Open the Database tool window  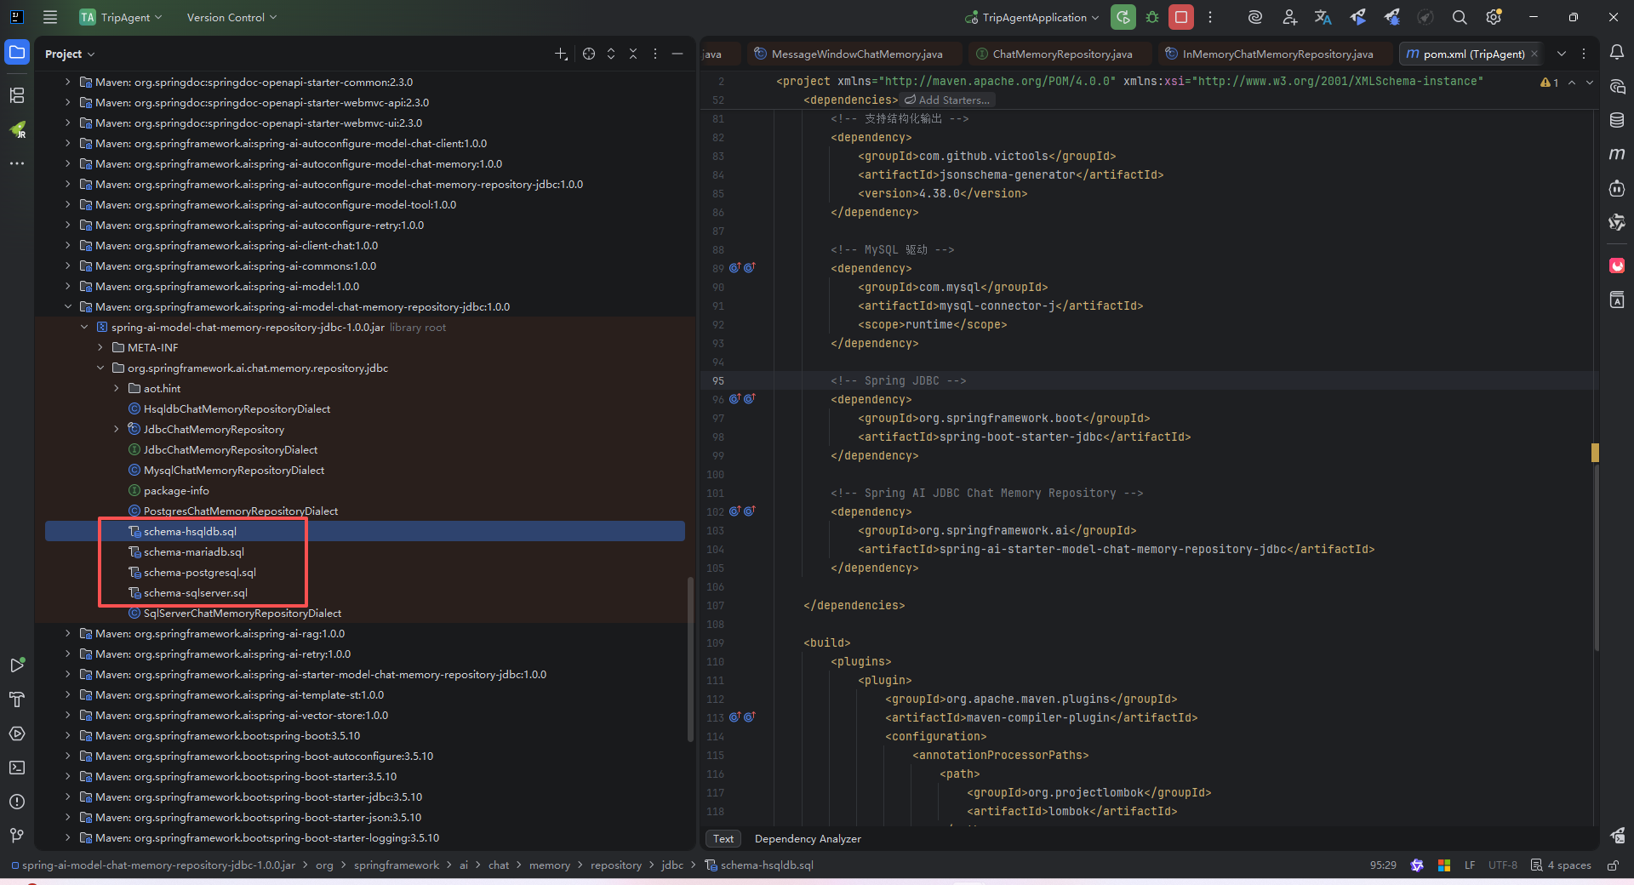[x=1617, y=121]
